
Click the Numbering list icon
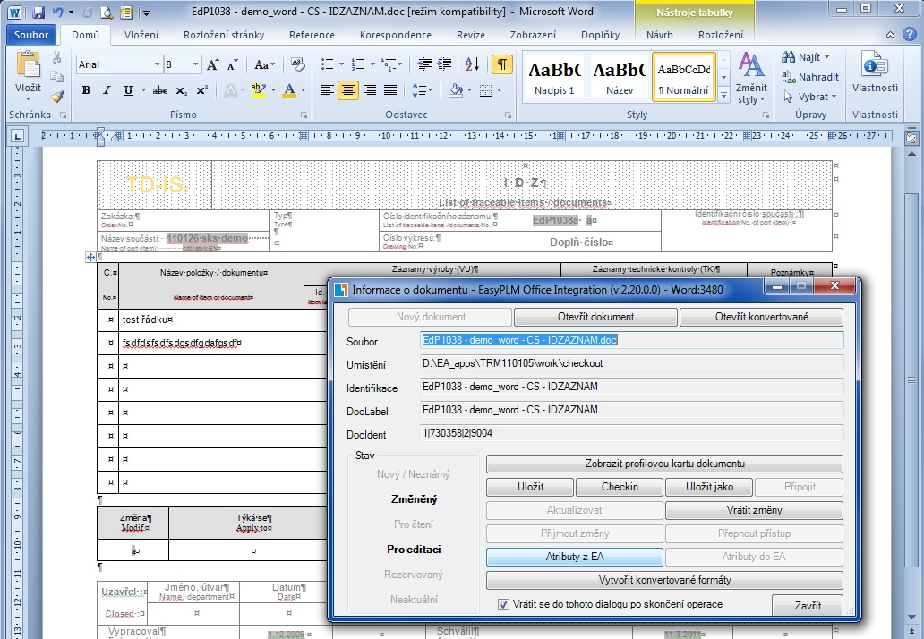[x=358, y=64]
